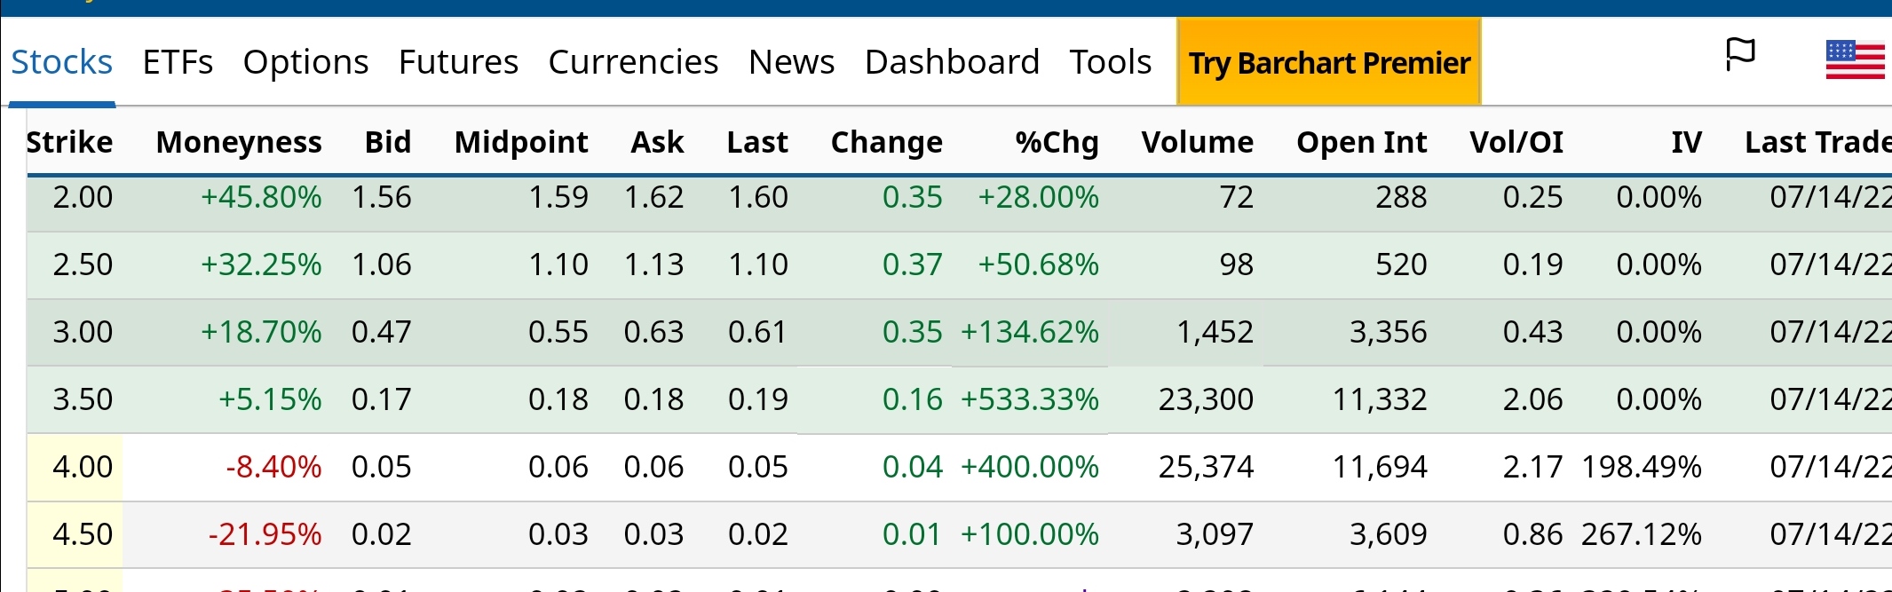Screen dimensions: 1892x592
Task: Sort by Vol/OI column header
Action: tap(1516, 142)
